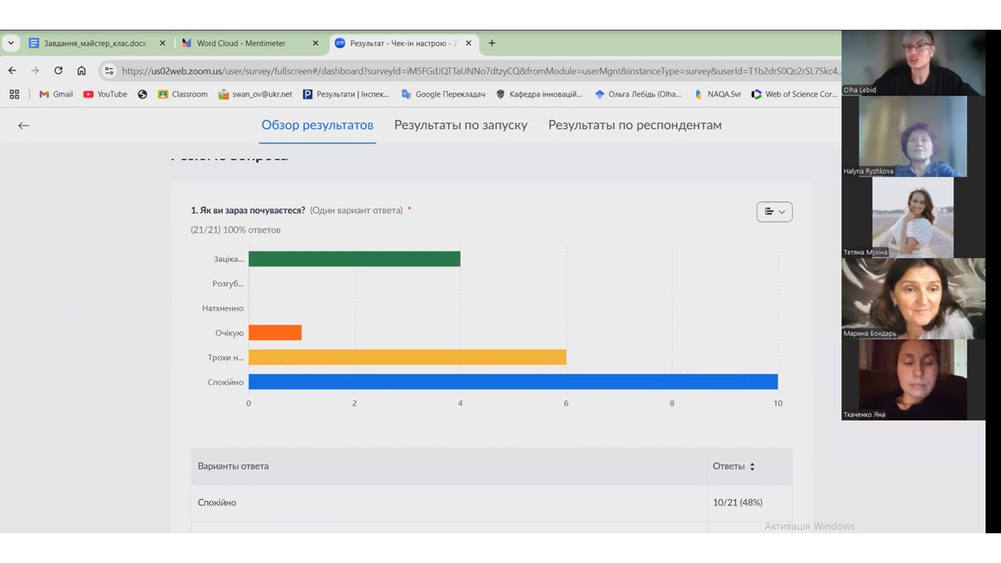
Task: Sort table by the Ответы column arrows
Action: (x=752, y=467)
